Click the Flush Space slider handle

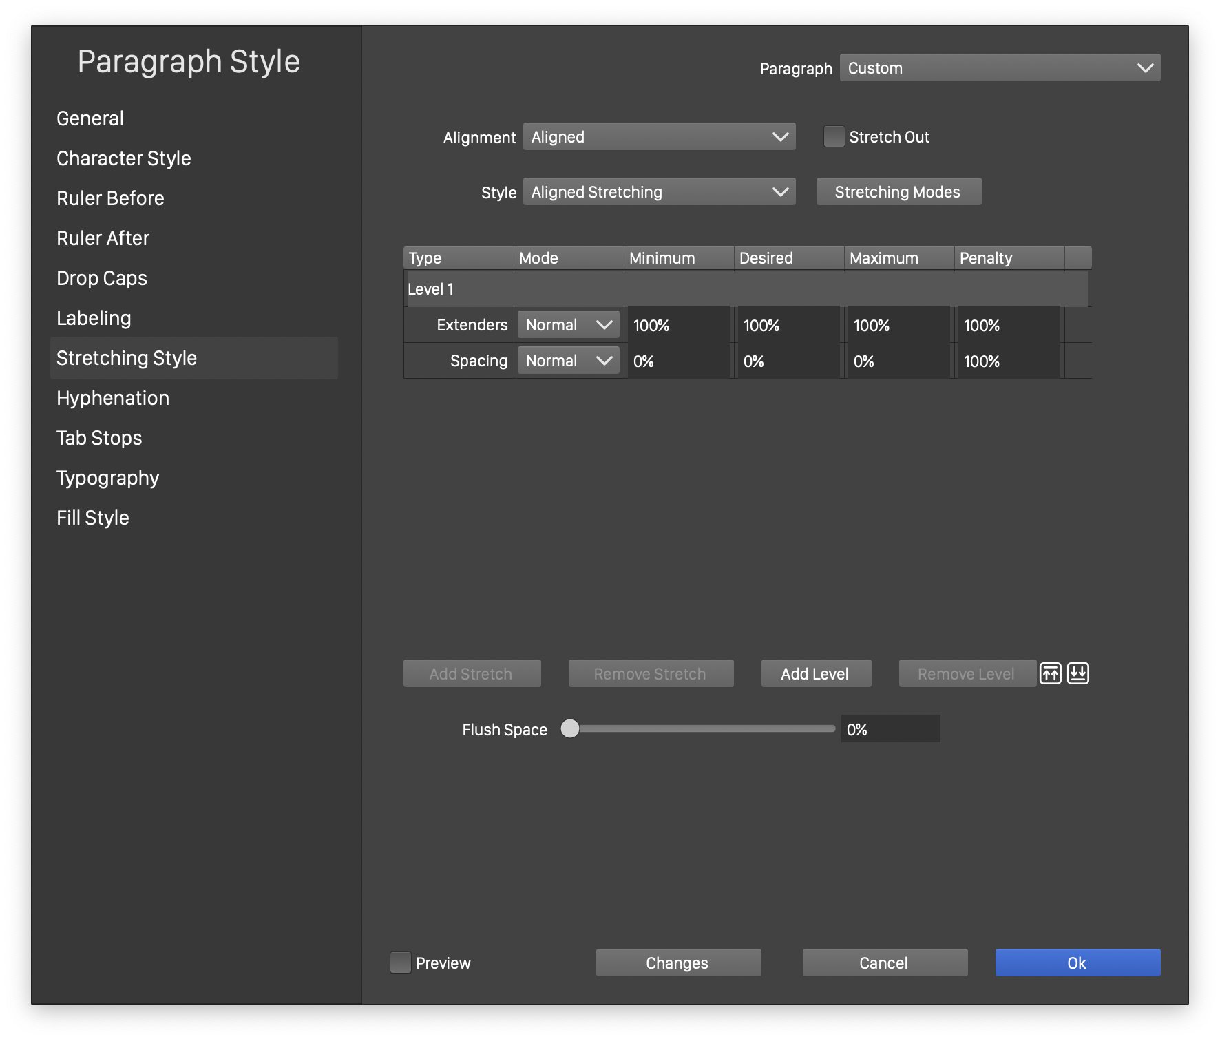[x=570, y=728]
